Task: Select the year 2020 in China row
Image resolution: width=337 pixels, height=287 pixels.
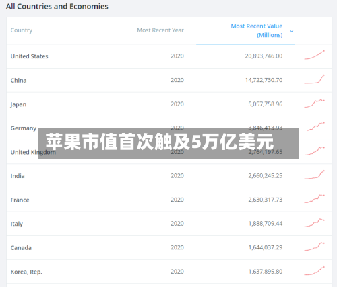Action: (177, 80)
